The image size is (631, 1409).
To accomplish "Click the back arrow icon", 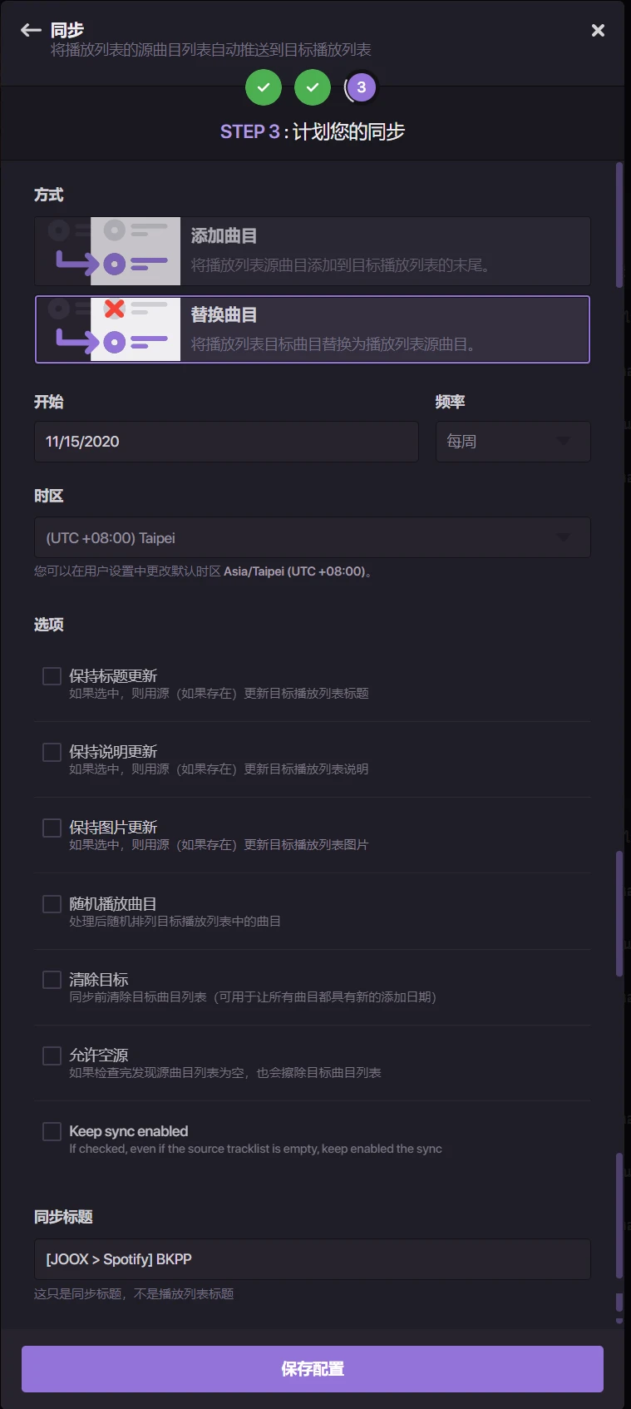I will coord(31,30).
